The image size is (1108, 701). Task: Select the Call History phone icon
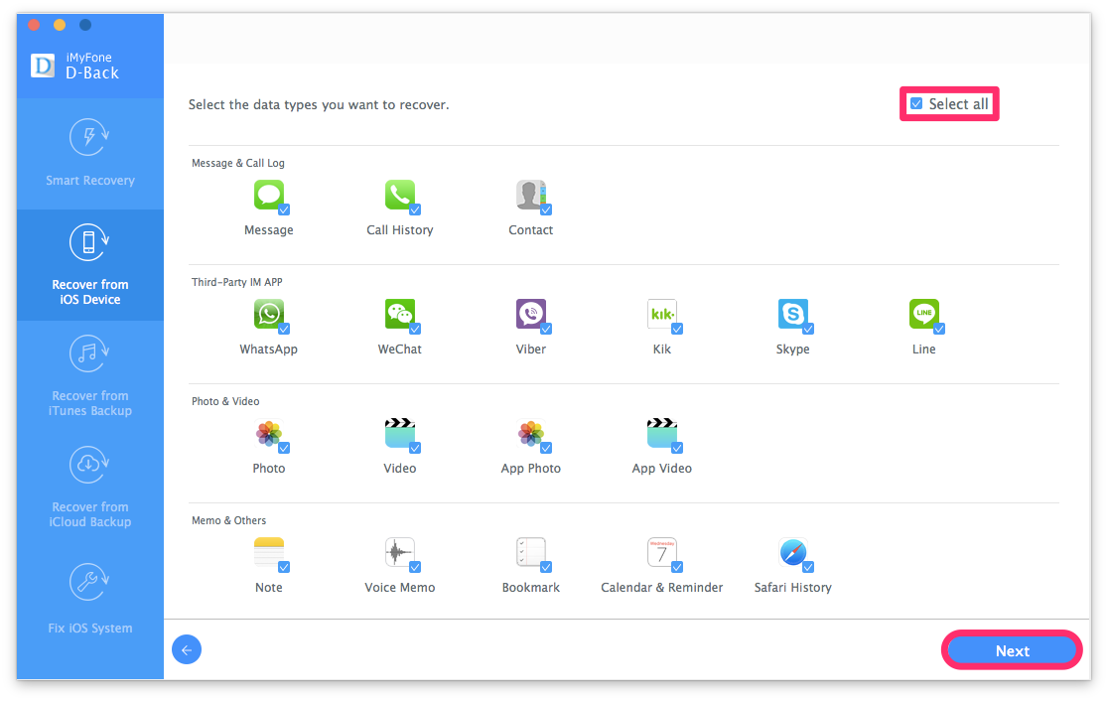(400, 195)
